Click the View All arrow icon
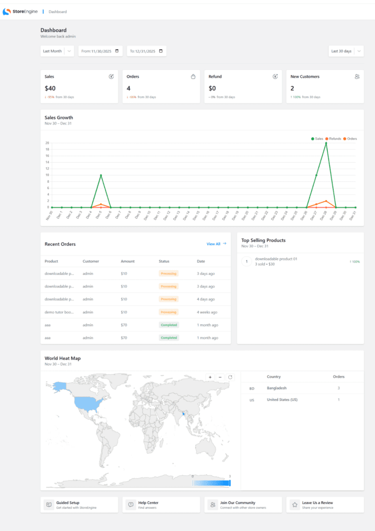Viewport: 375px width, 531px height. click(x=225, y=244)
